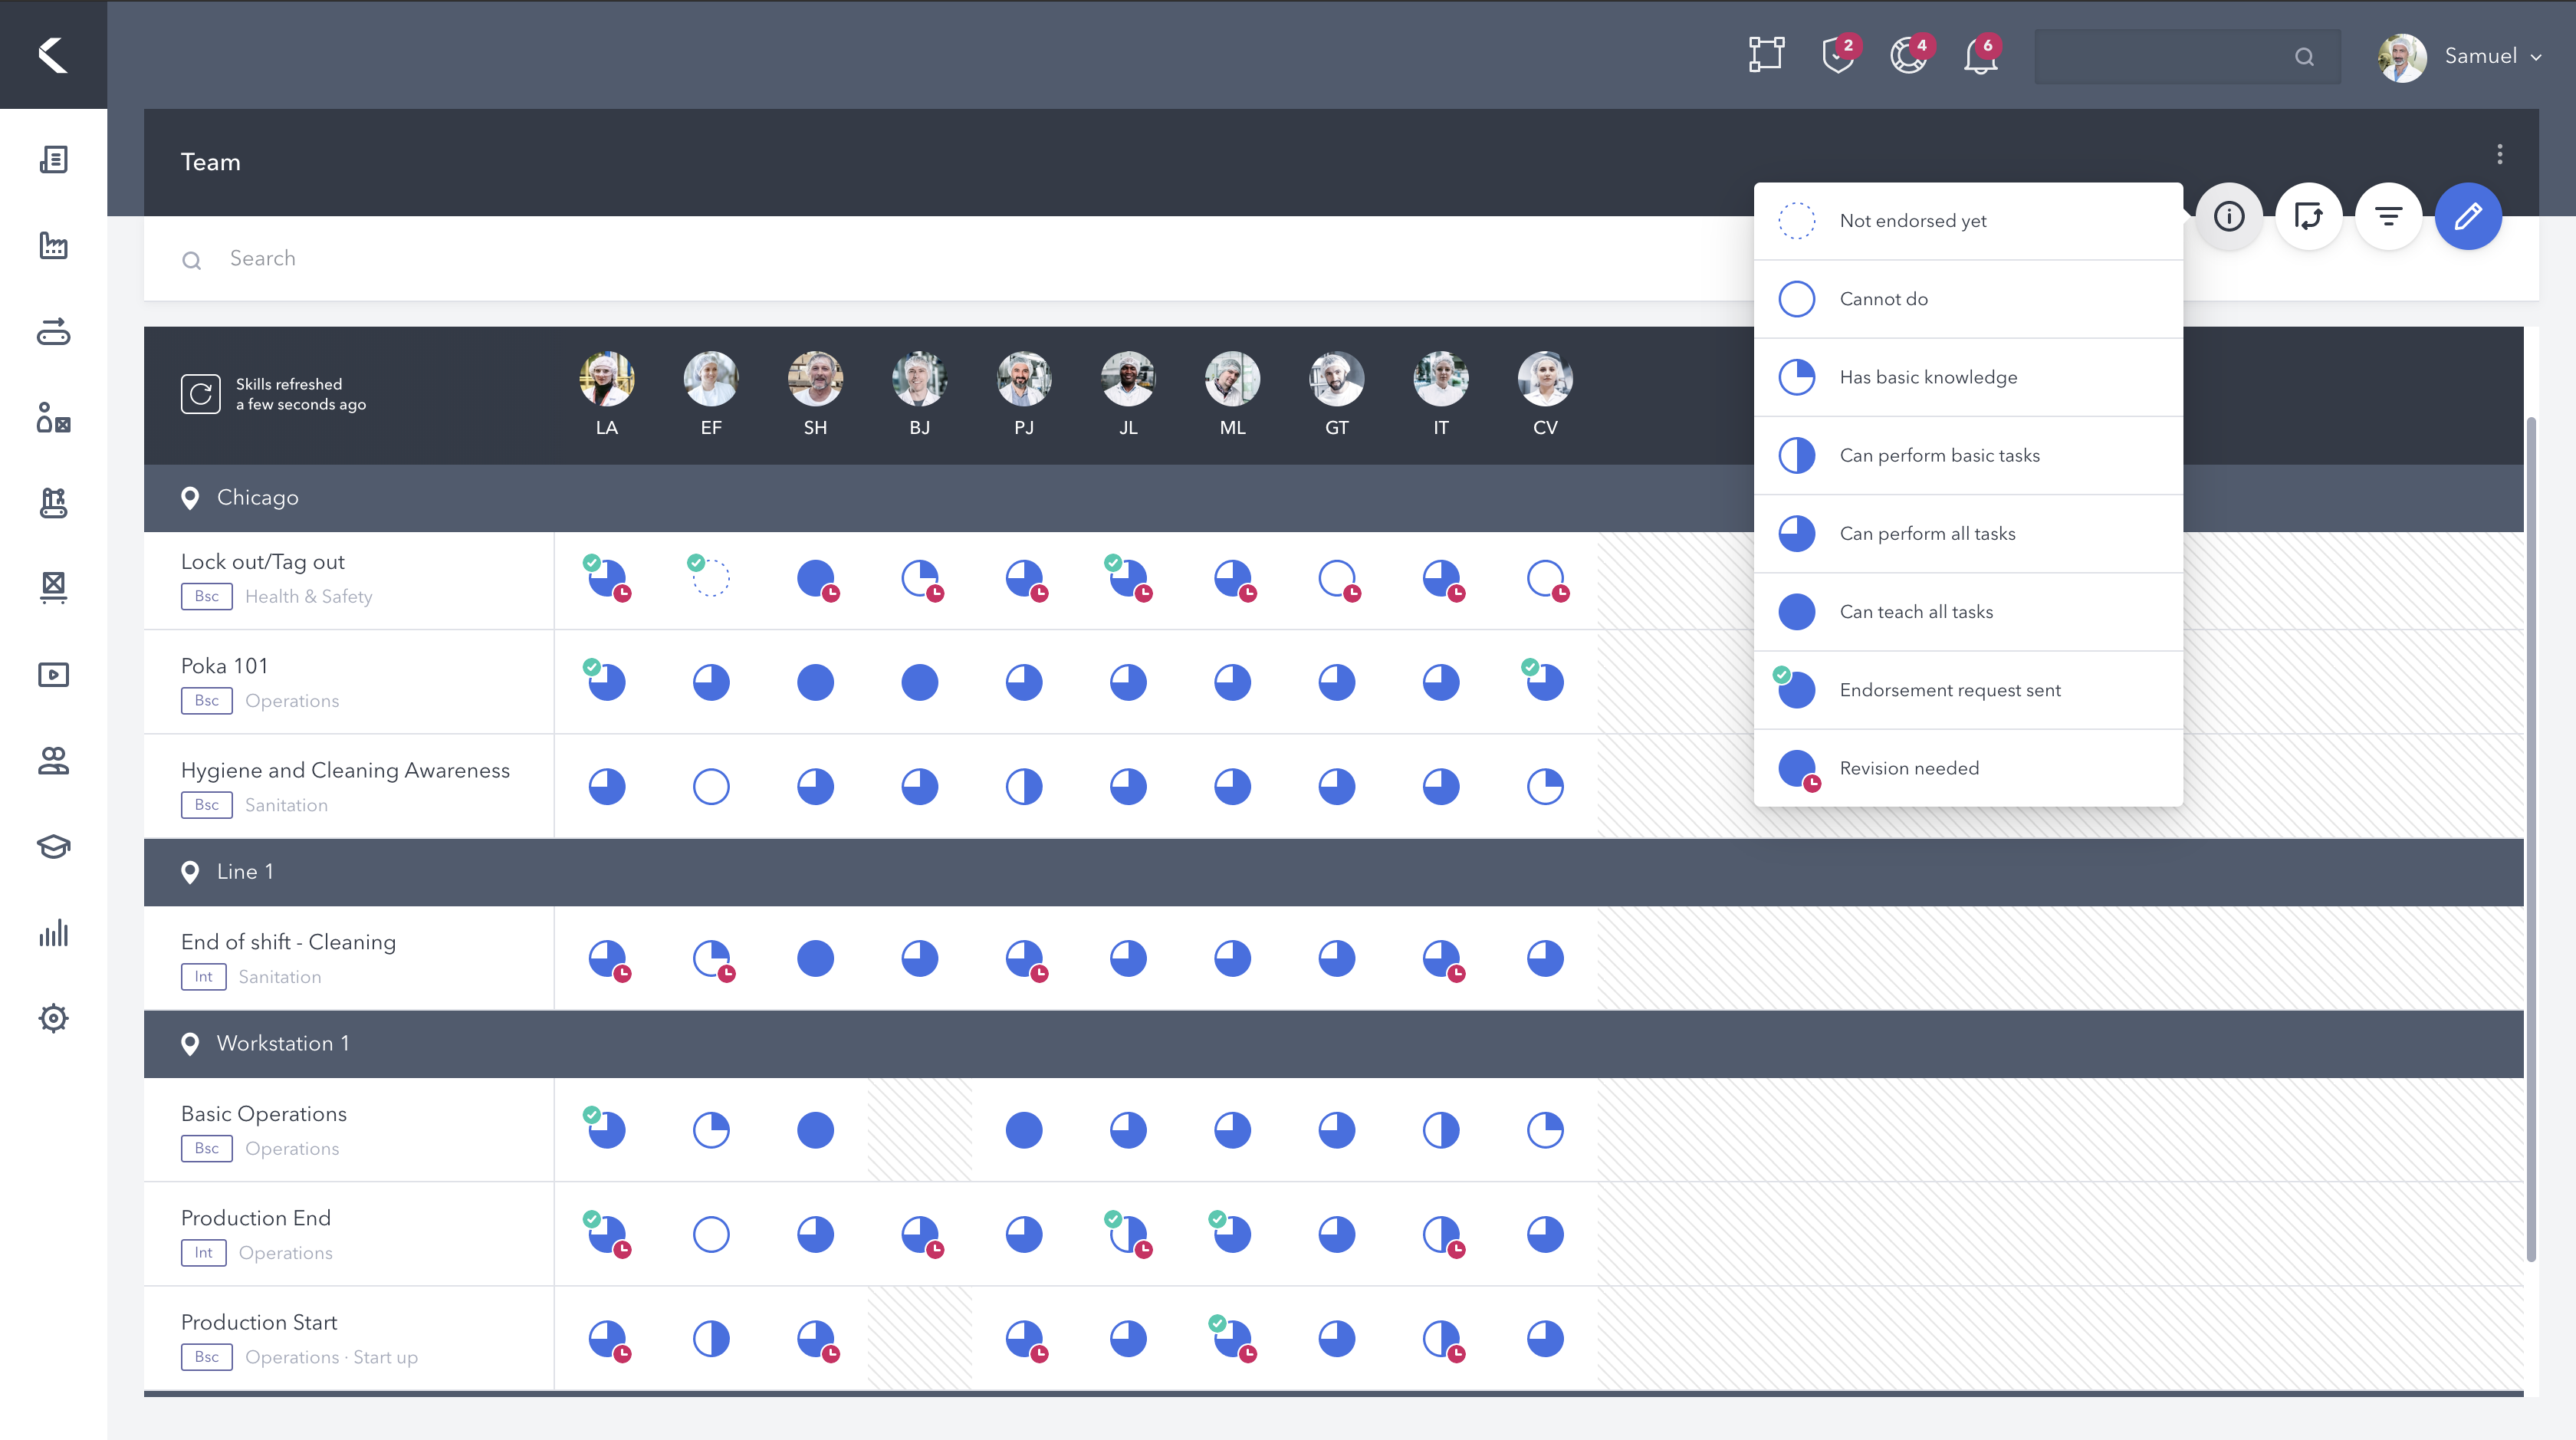Viewport: 2576px width, 1440px height.
Task: Open the Samuel user dropdown
Action: tap(2459, 57)
